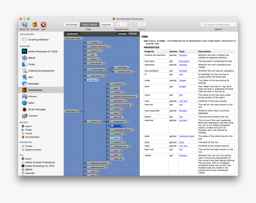Select the note cell node
Image resolution: width=256 pixels, height=203 pixels.
(117, 118)
